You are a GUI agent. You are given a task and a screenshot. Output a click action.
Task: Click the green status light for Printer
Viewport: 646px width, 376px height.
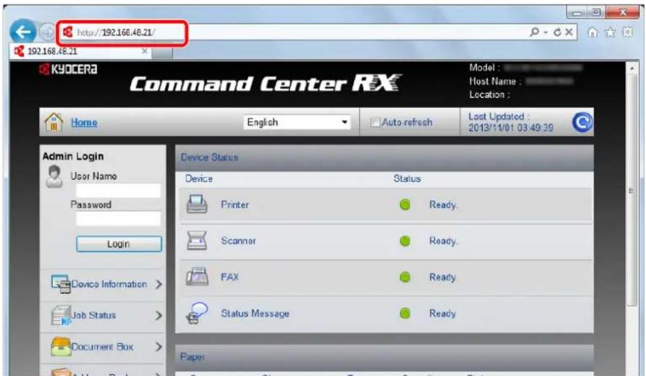point(405,205)
